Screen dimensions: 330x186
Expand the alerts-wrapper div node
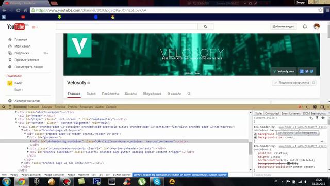16,112
